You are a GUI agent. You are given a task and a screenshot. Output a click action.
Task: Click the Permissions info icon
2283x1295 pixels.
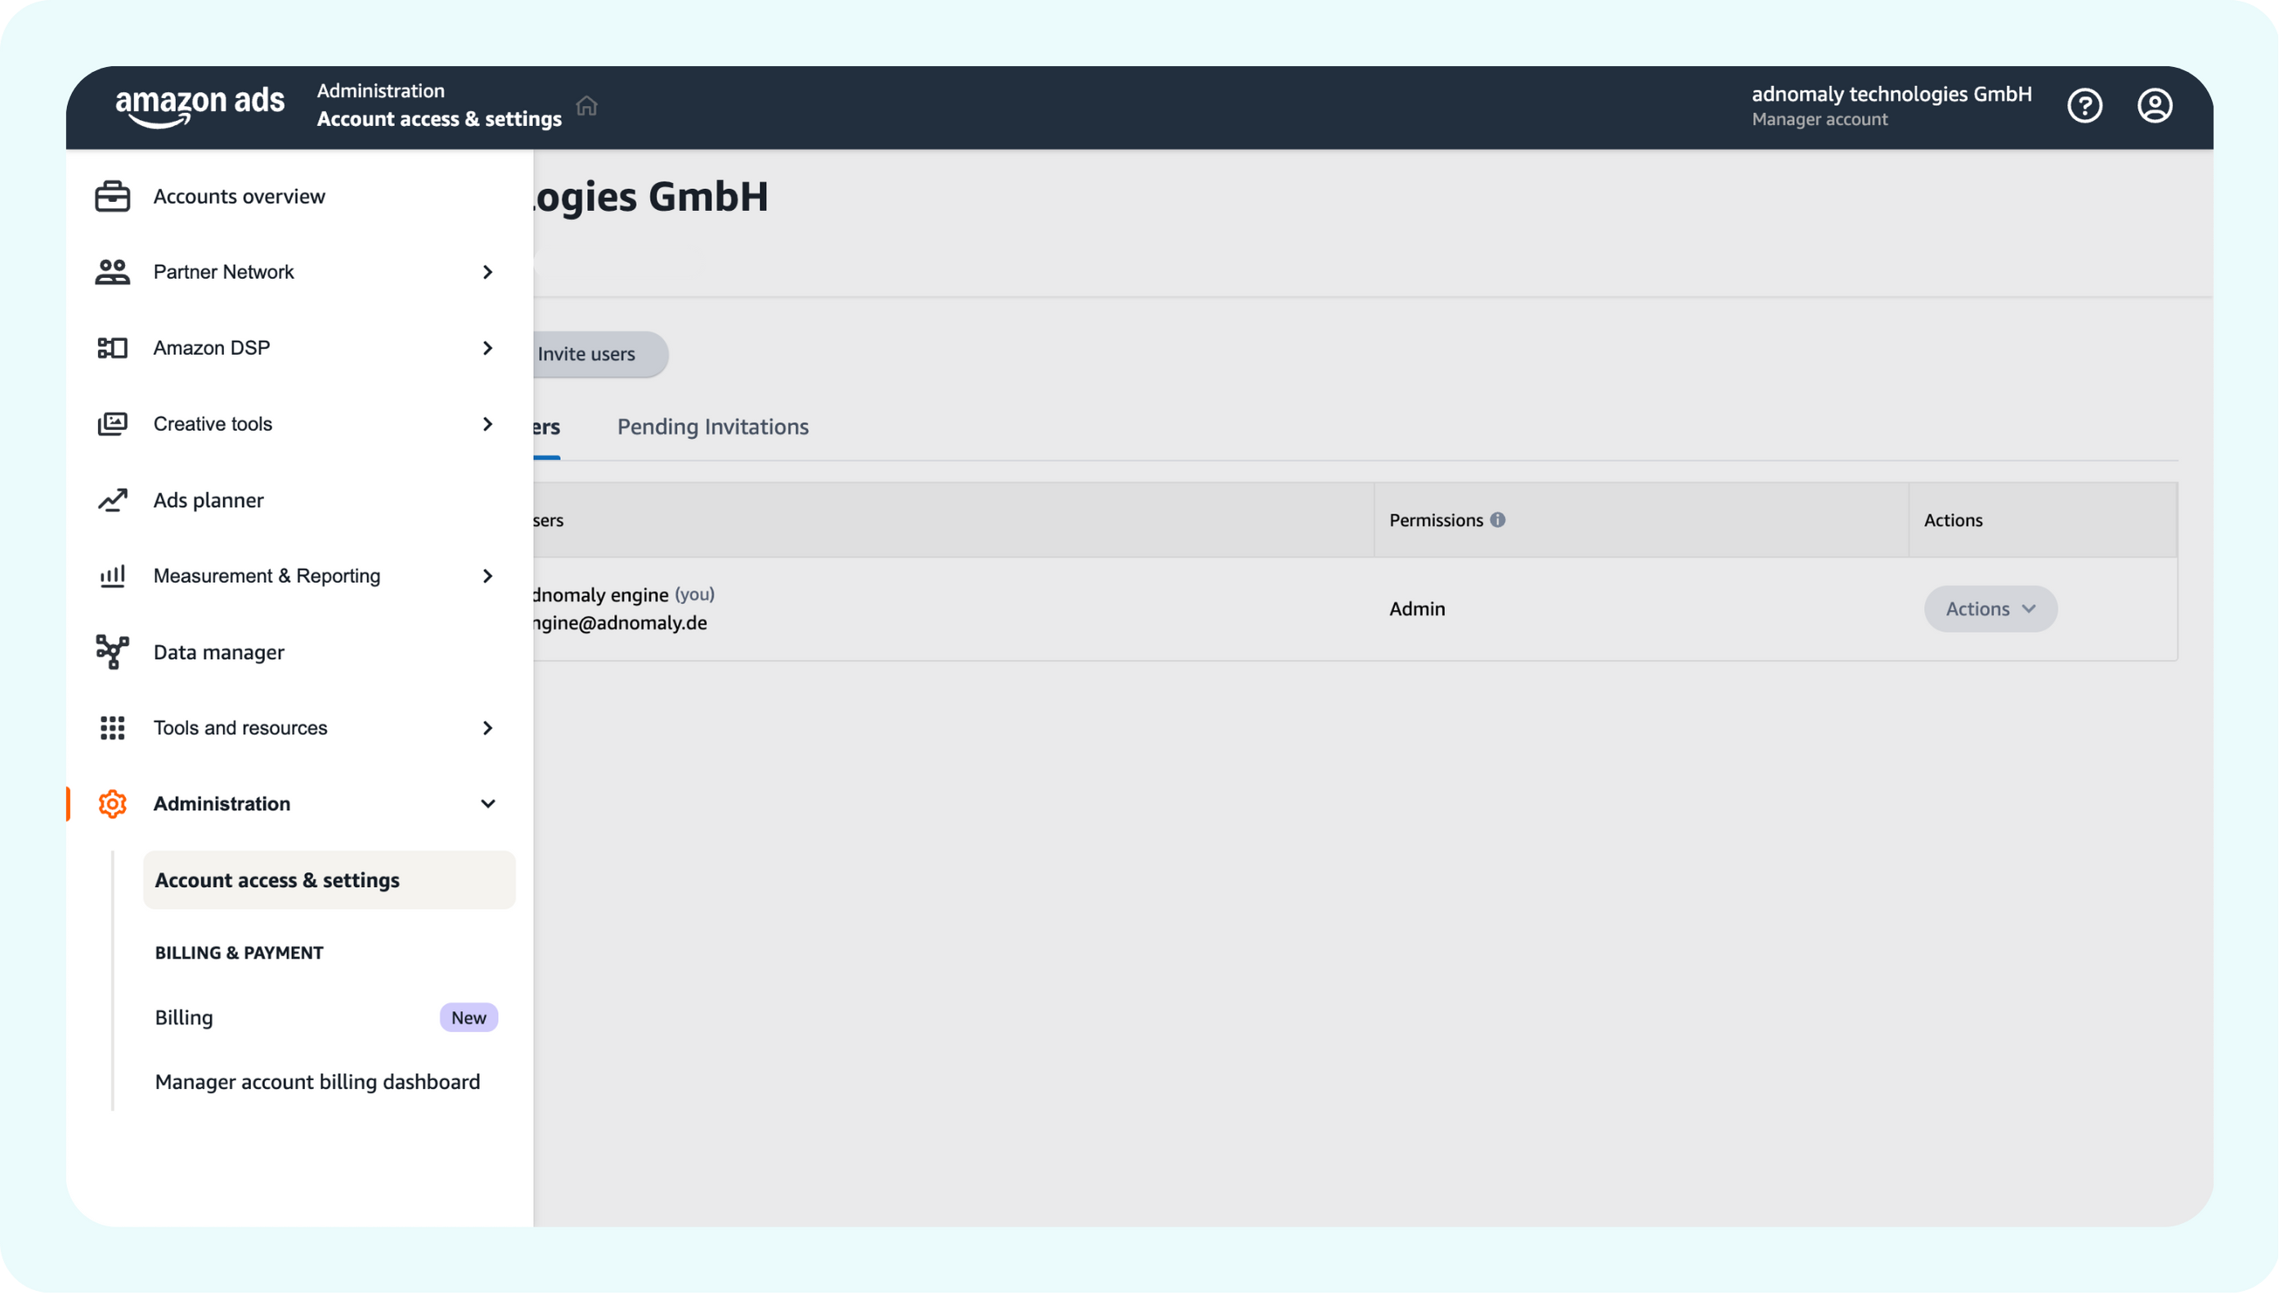pyautogui.click(x=1498, y=520)
